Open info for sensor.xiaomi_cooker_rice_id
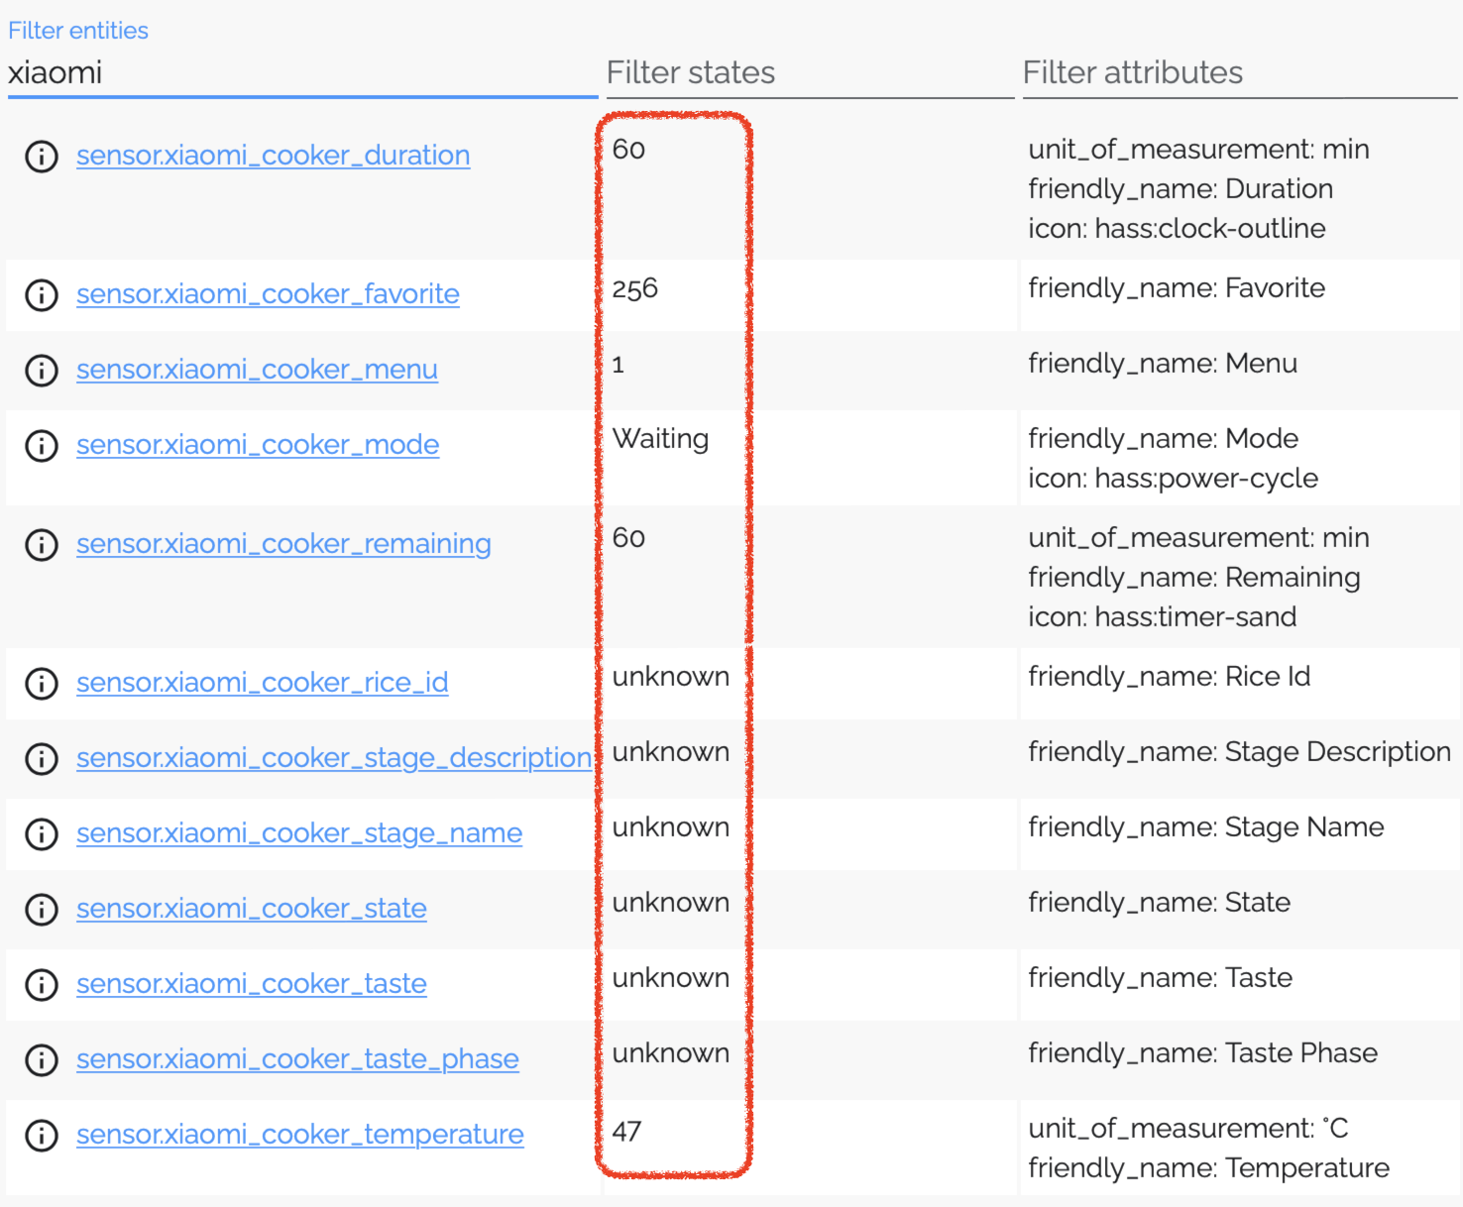1463x1207 pixels. [42, 683]
